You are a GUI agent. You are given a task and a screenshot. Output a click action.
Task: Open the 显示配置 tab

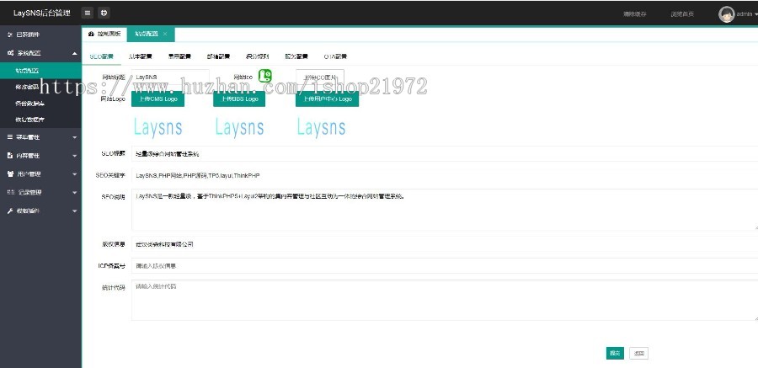[179, 56]
